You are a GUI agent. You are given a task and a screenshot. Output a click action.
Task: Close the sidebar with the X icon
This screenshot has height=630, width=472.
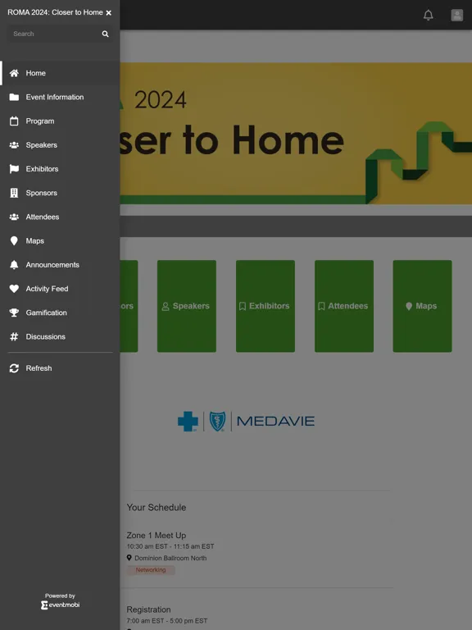(x=108, y=13)
